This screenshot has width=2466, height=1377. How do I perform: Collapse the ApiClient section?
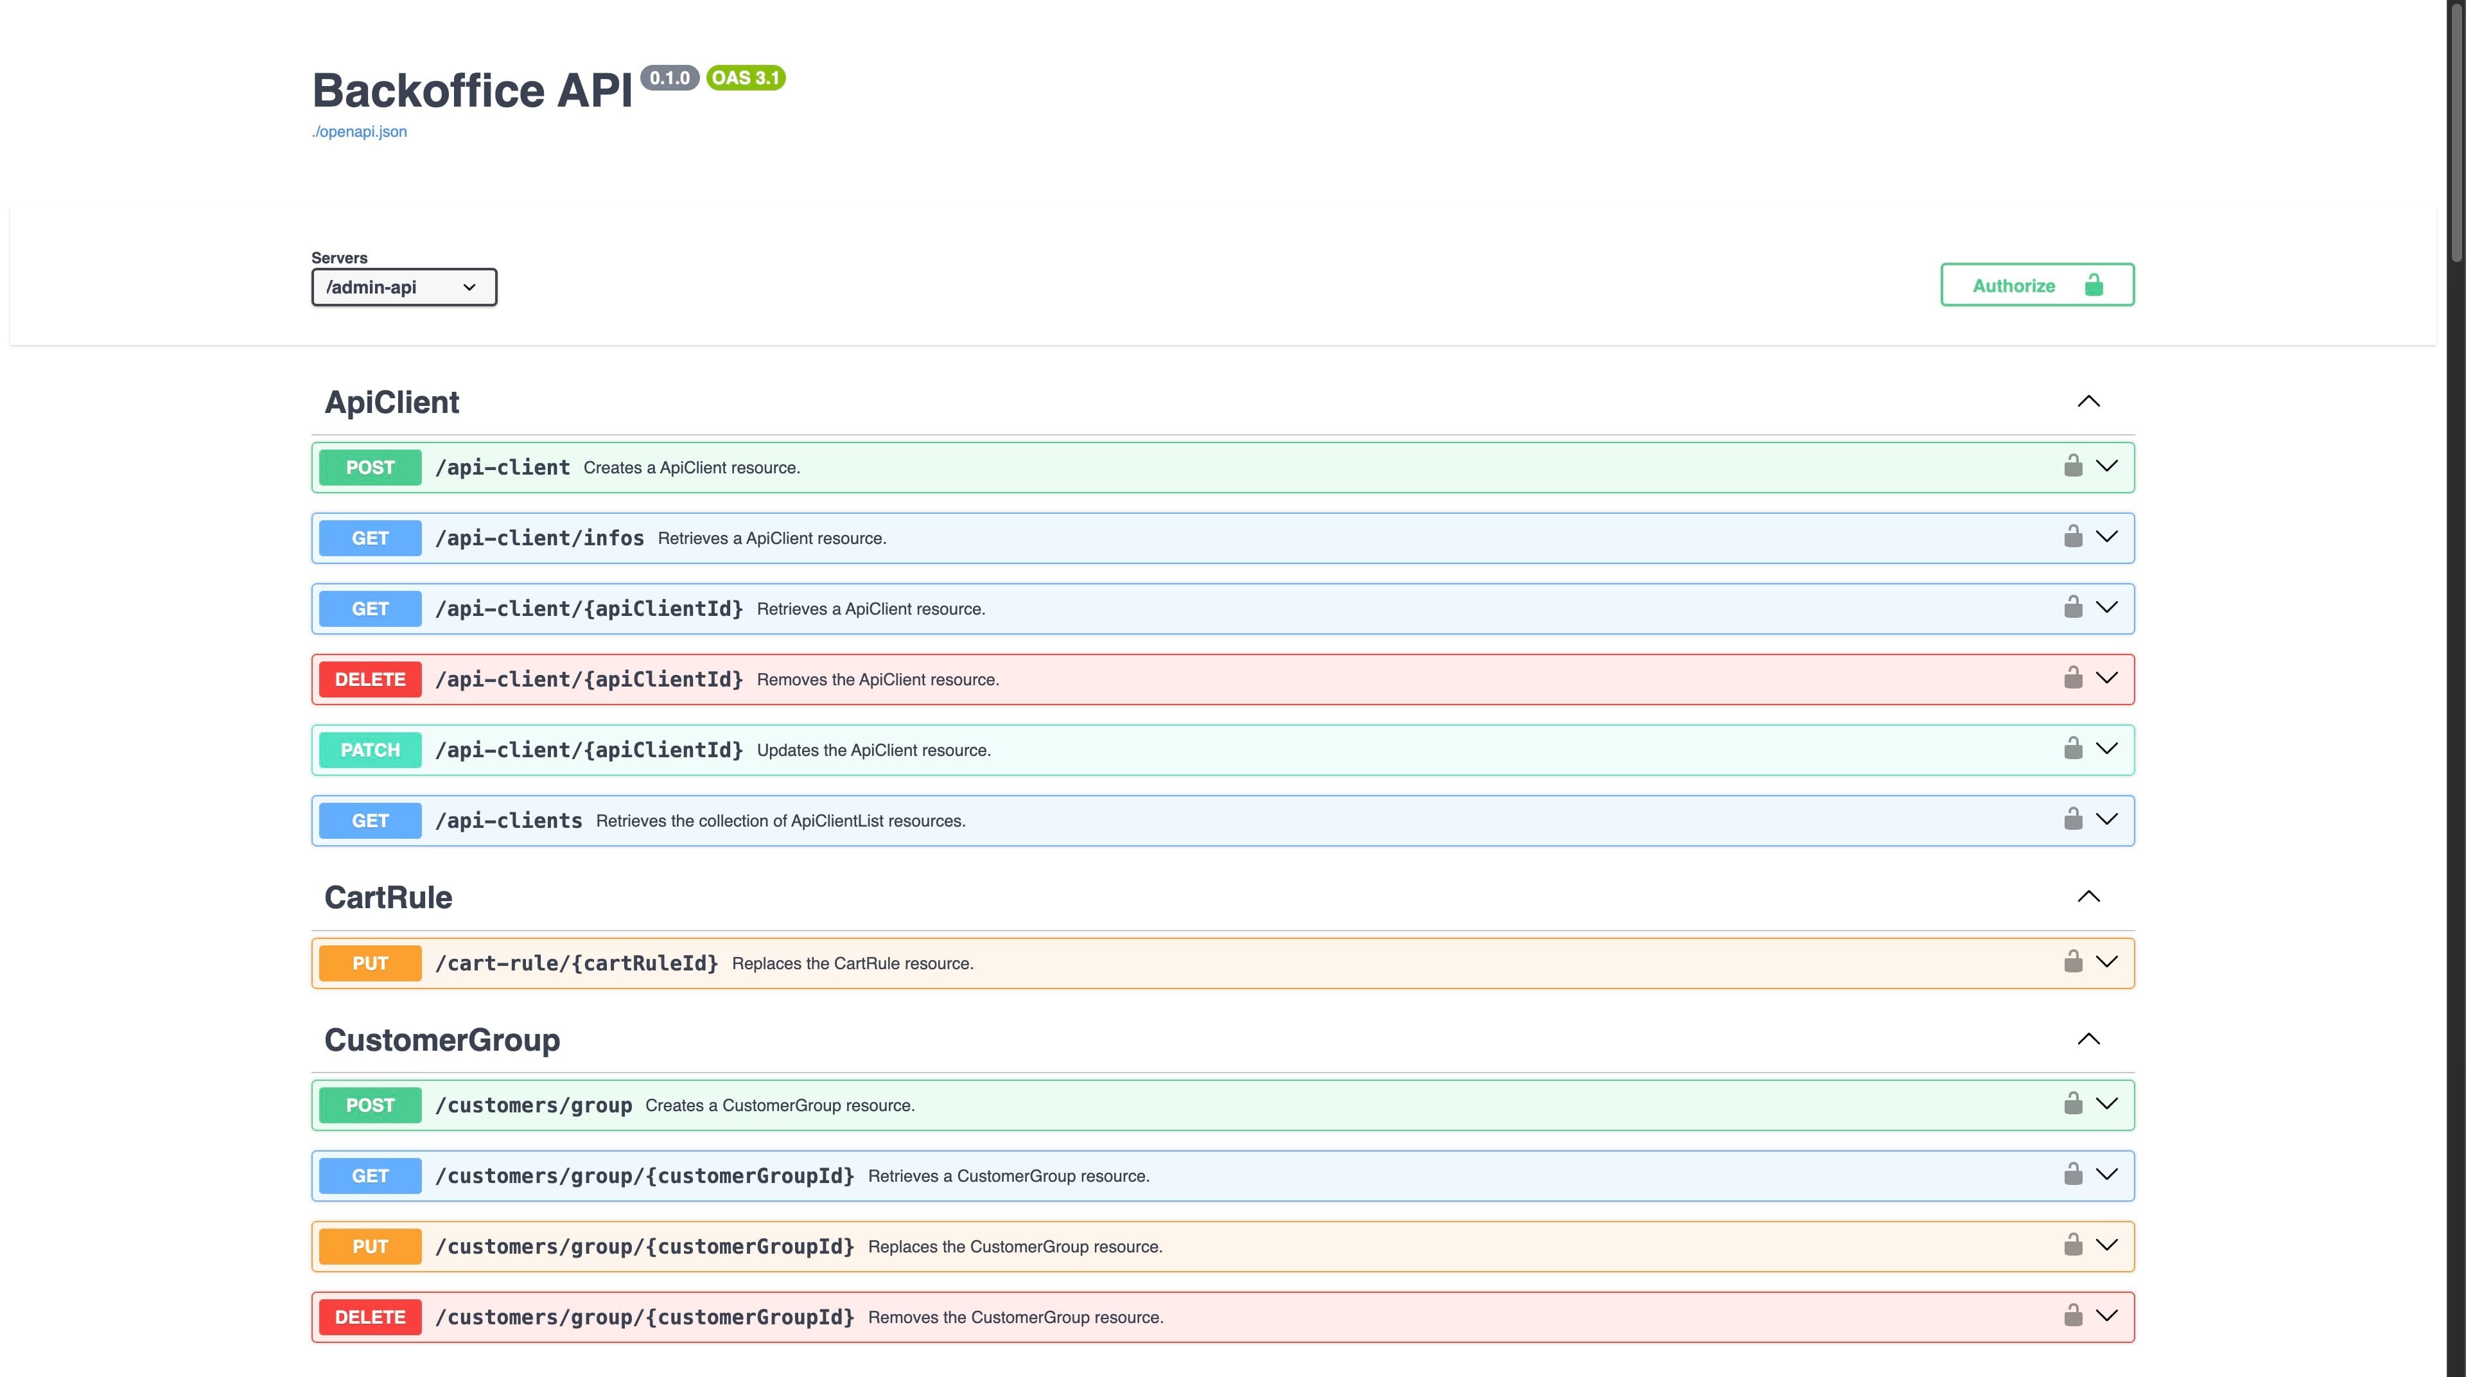(2088, 402)
